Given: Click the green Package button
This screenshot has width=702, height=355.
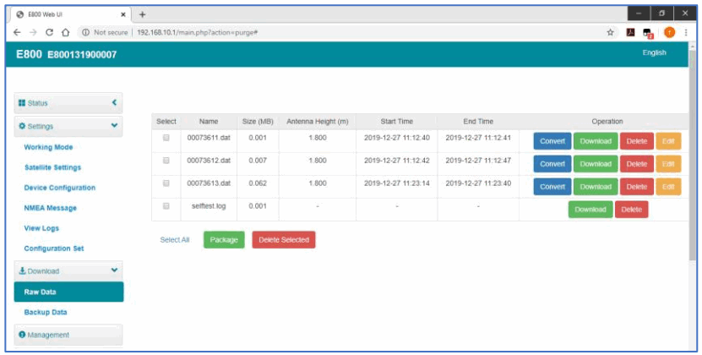Looking at the screenshot, I should coord(224,240).
